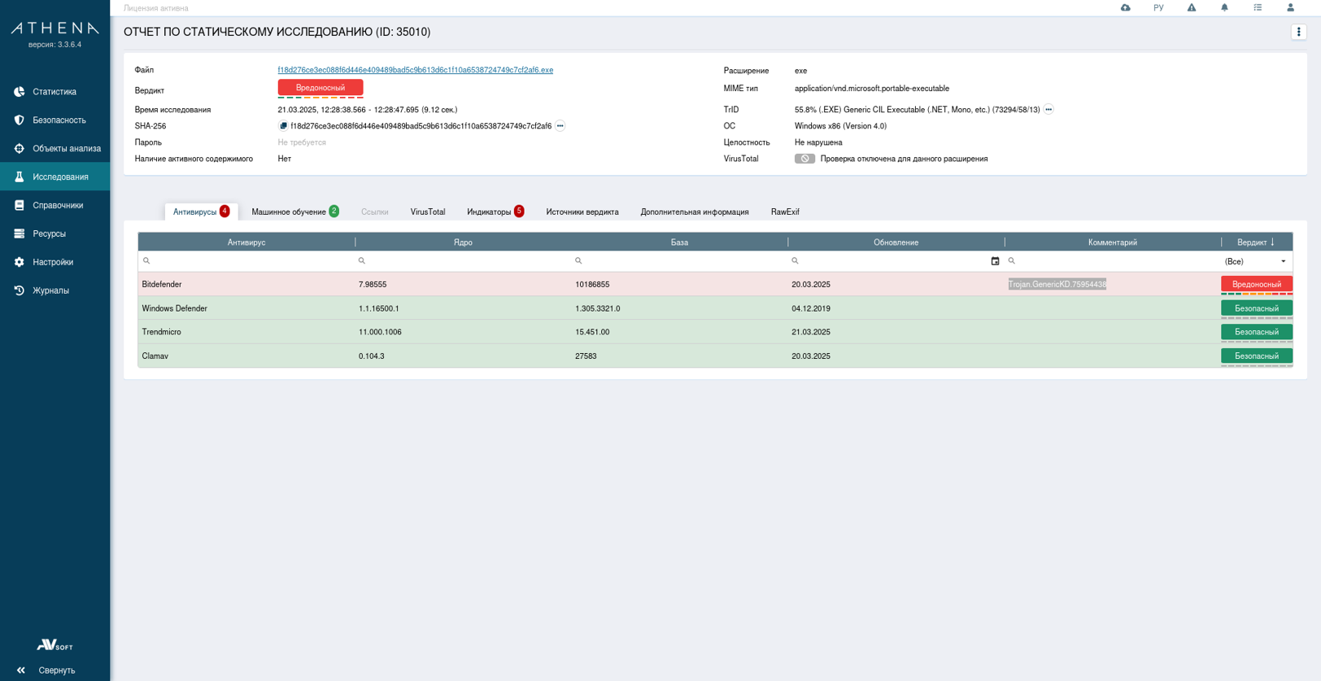This screenshot has height=681, width=1321.
Task: Switch language via РУ button
Action: pos(1158,8)
